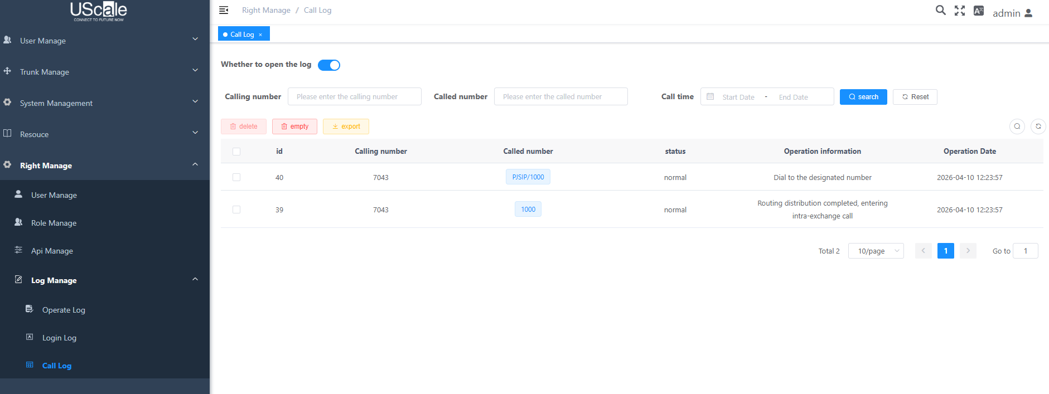Click the 'Calling number' column header
1049x394 pixels.
[x=381, y=152]
